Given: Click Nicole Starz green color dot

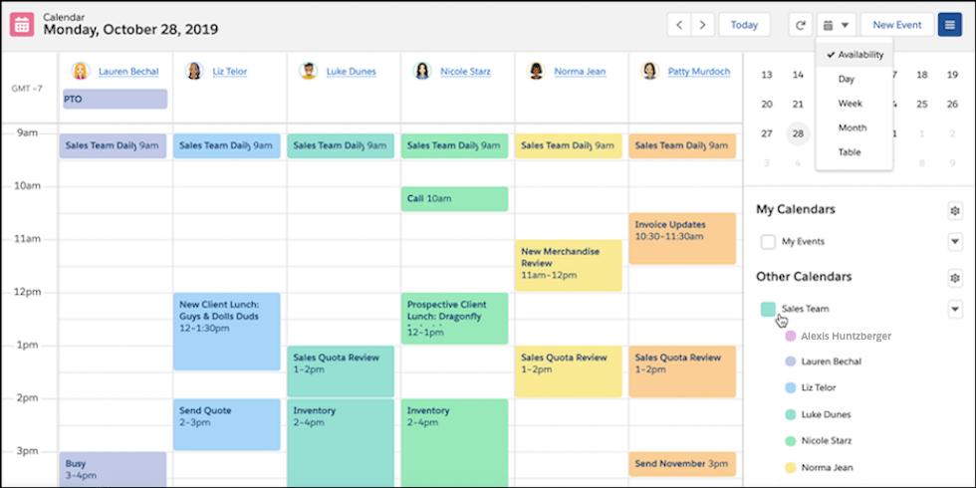Looking at the screenshot, I should pyautogui.click(x=791, y=440).
